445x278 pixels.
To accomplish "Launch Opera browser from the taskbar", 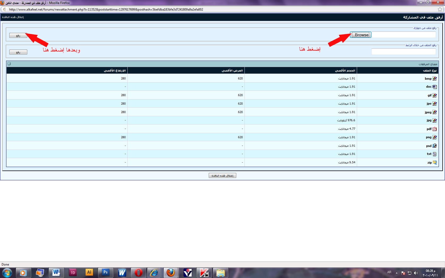I will (x=138, y=272).
